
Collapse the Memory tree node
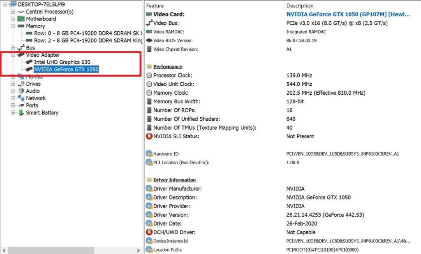(13, 26)
